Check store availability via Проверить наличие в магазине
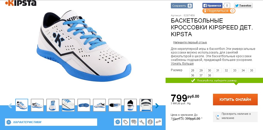The image size is (263, 130). [x=235, y=116]
